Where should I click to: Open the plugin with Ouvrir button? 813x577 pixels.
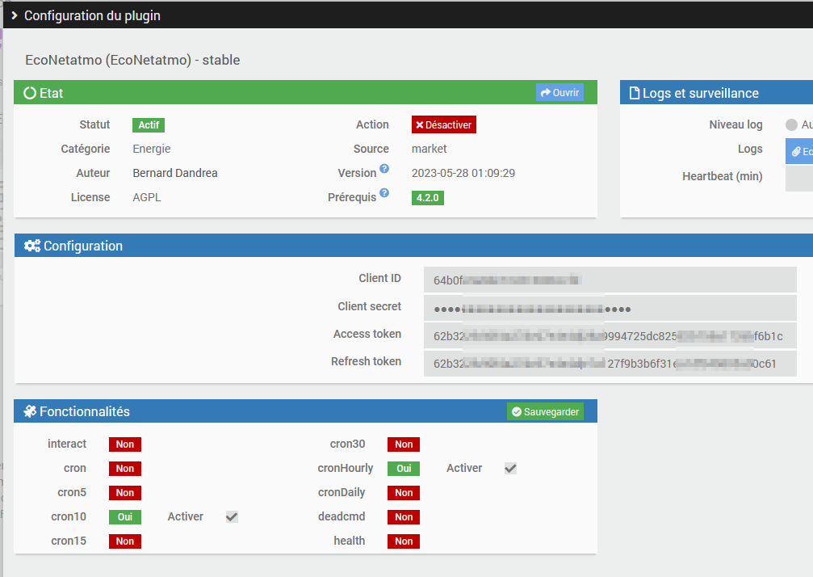tap(560, 92)
